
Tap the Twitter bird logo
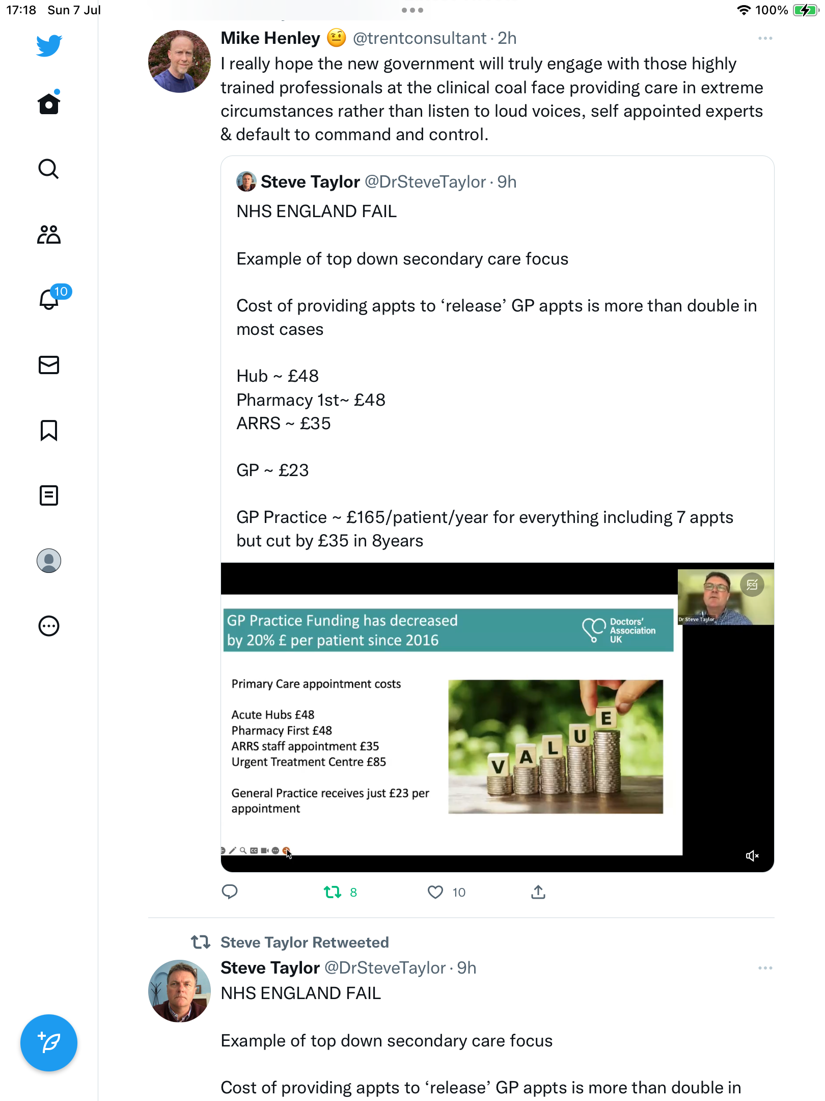(x=49, y=46)
